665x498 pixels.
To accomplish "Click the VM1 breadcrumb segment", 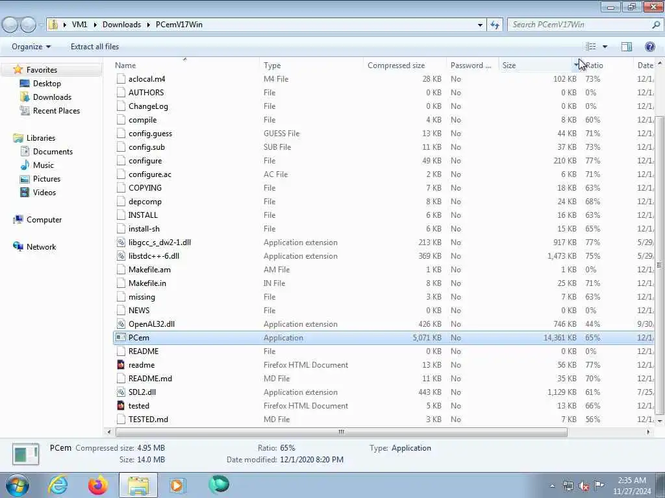I will [79, 25].
